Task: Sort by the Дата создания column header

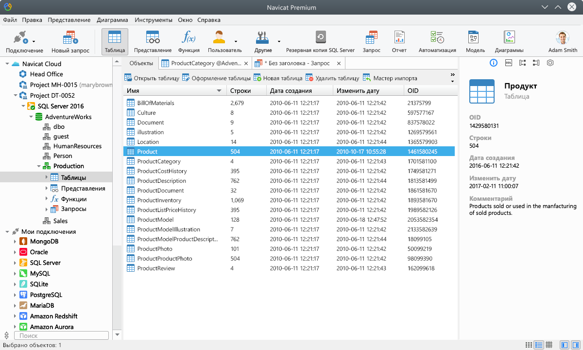Action: (x=300, y=90)
